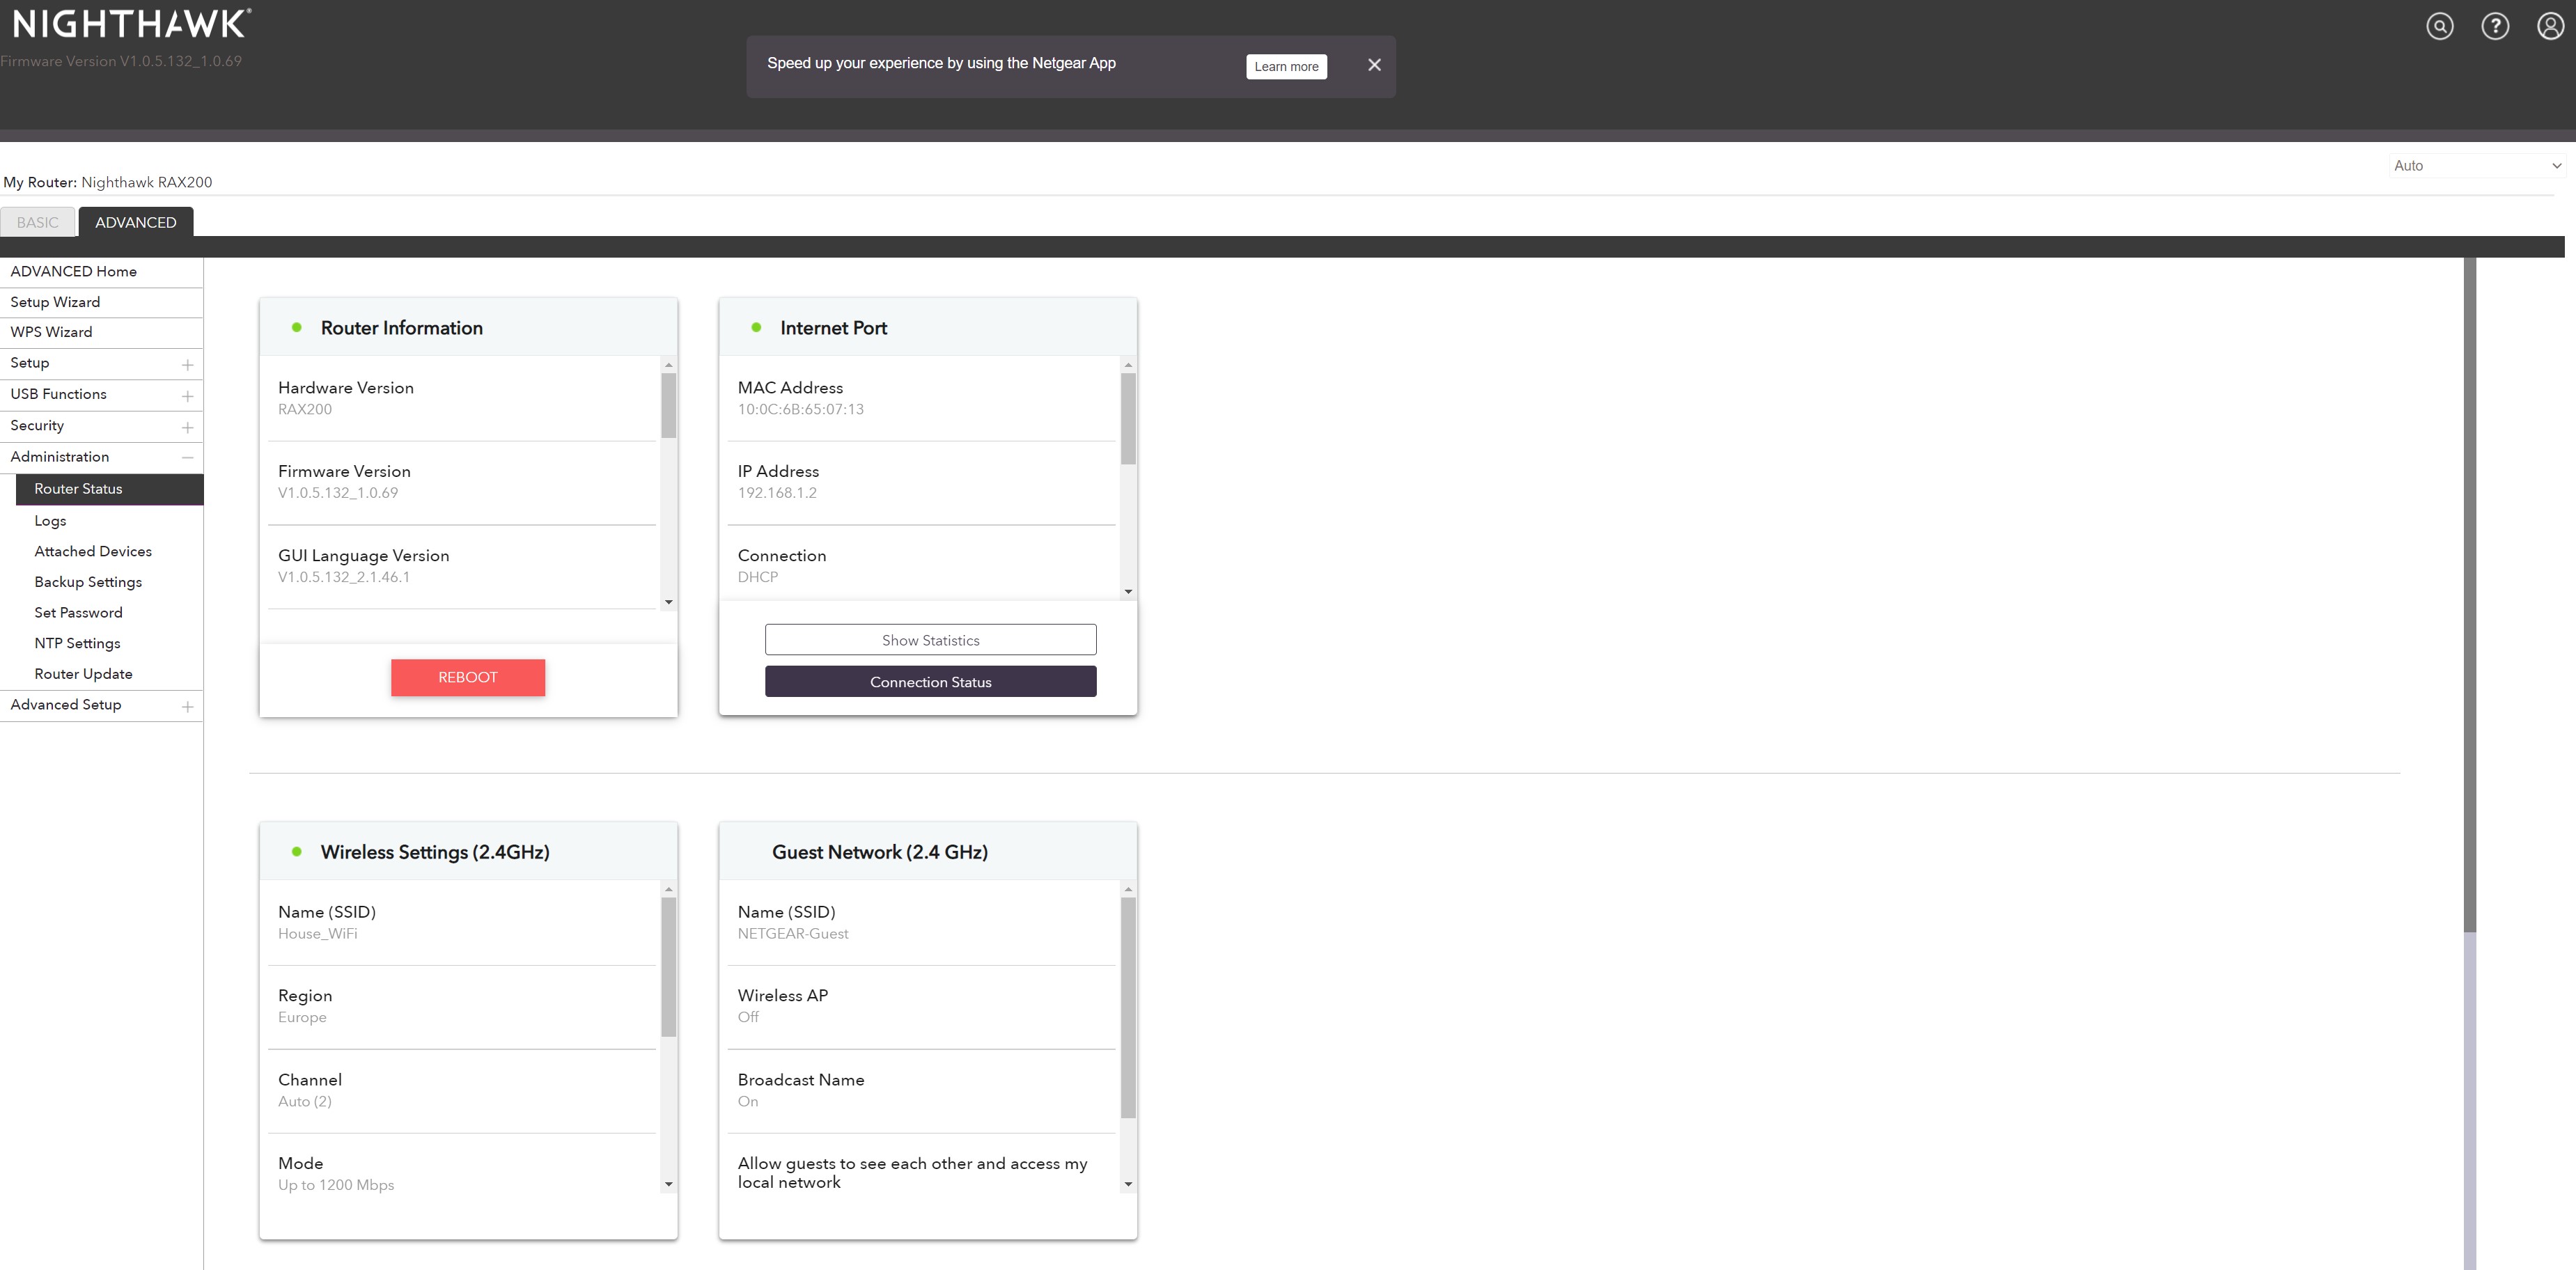Select SSID value House_WiFi
This screenshot has height=1270, width=2576.
click(317, 934)
